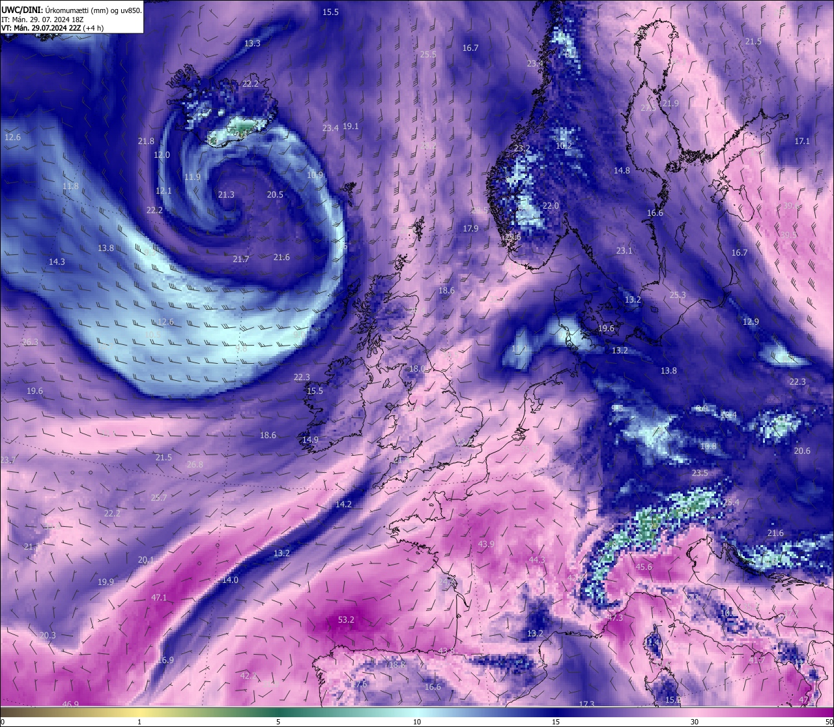
Task: Click the 19.1 value on the map
Action: click(351, 126)
